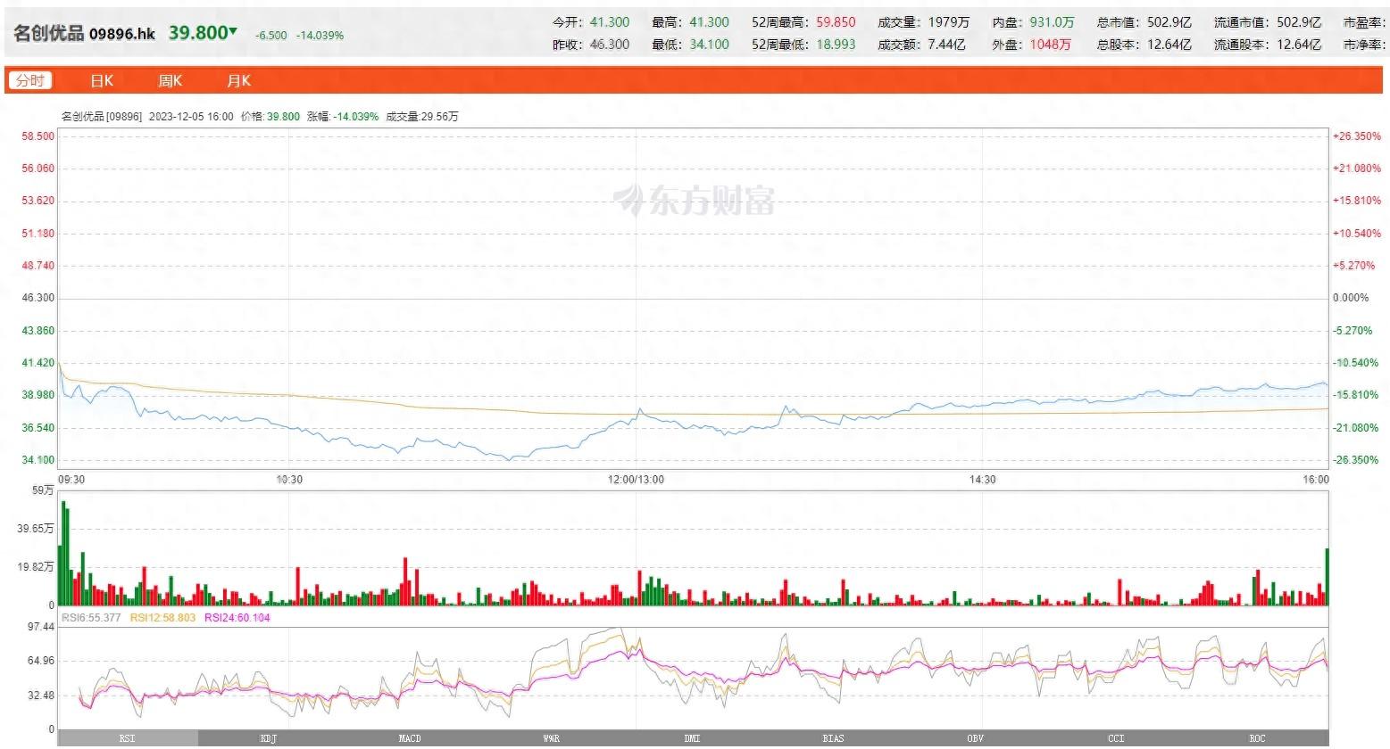Click the 市盈率 label

tap(1364, 22)
